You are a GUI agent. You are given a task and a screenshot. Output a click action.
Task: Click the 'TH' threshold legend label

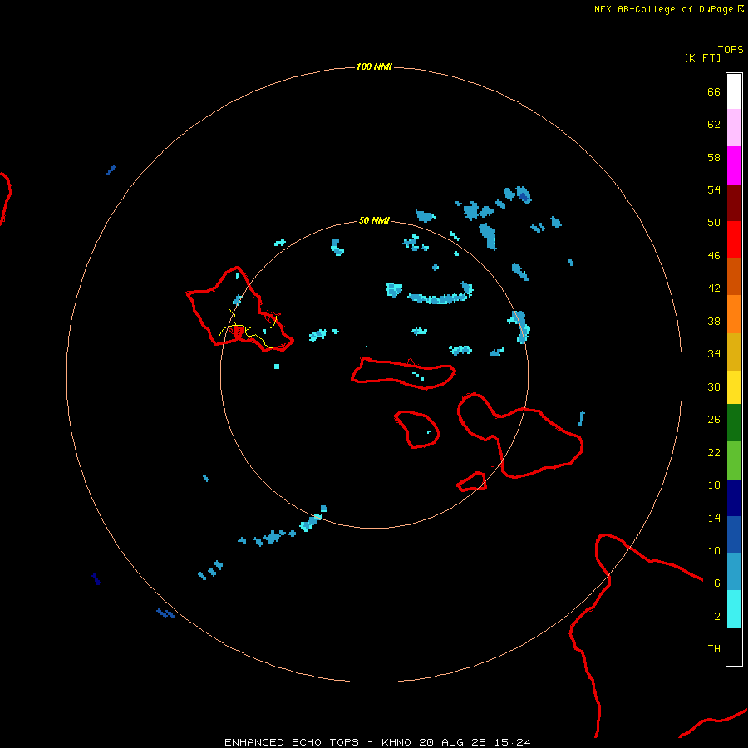[714, 648]
